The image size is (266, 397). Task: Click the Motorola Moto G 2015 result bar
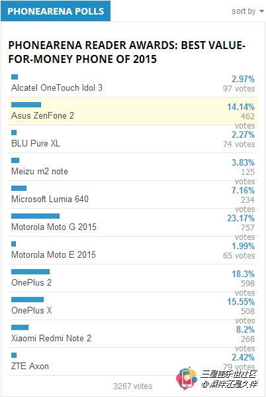point(35,216)
